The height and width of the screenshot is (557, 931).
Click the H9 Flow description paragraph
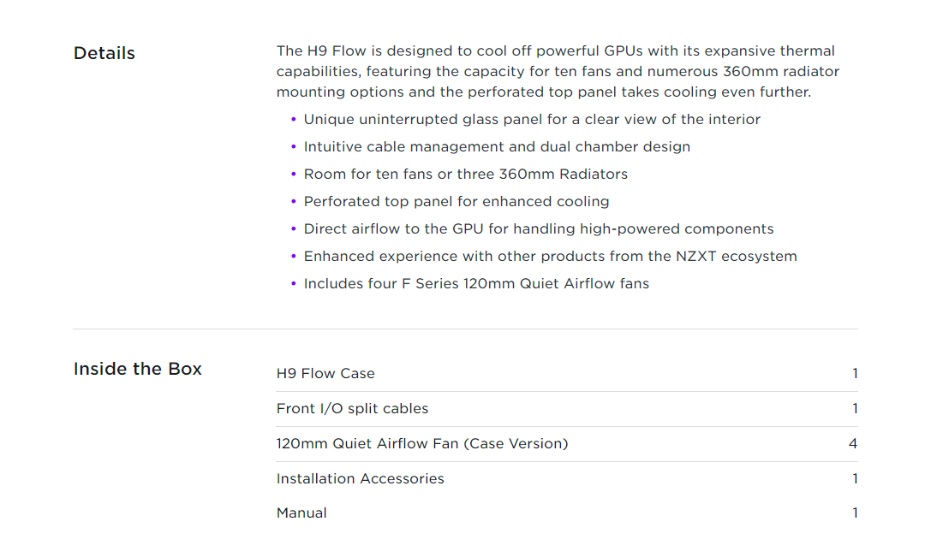pos(558,71)
